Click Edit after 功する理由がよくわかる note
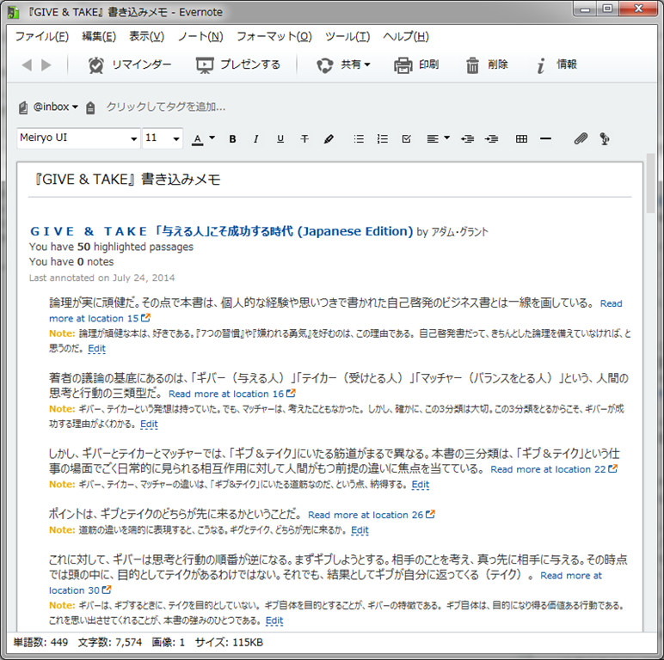The image size is (664, 660). pos(149,424)
